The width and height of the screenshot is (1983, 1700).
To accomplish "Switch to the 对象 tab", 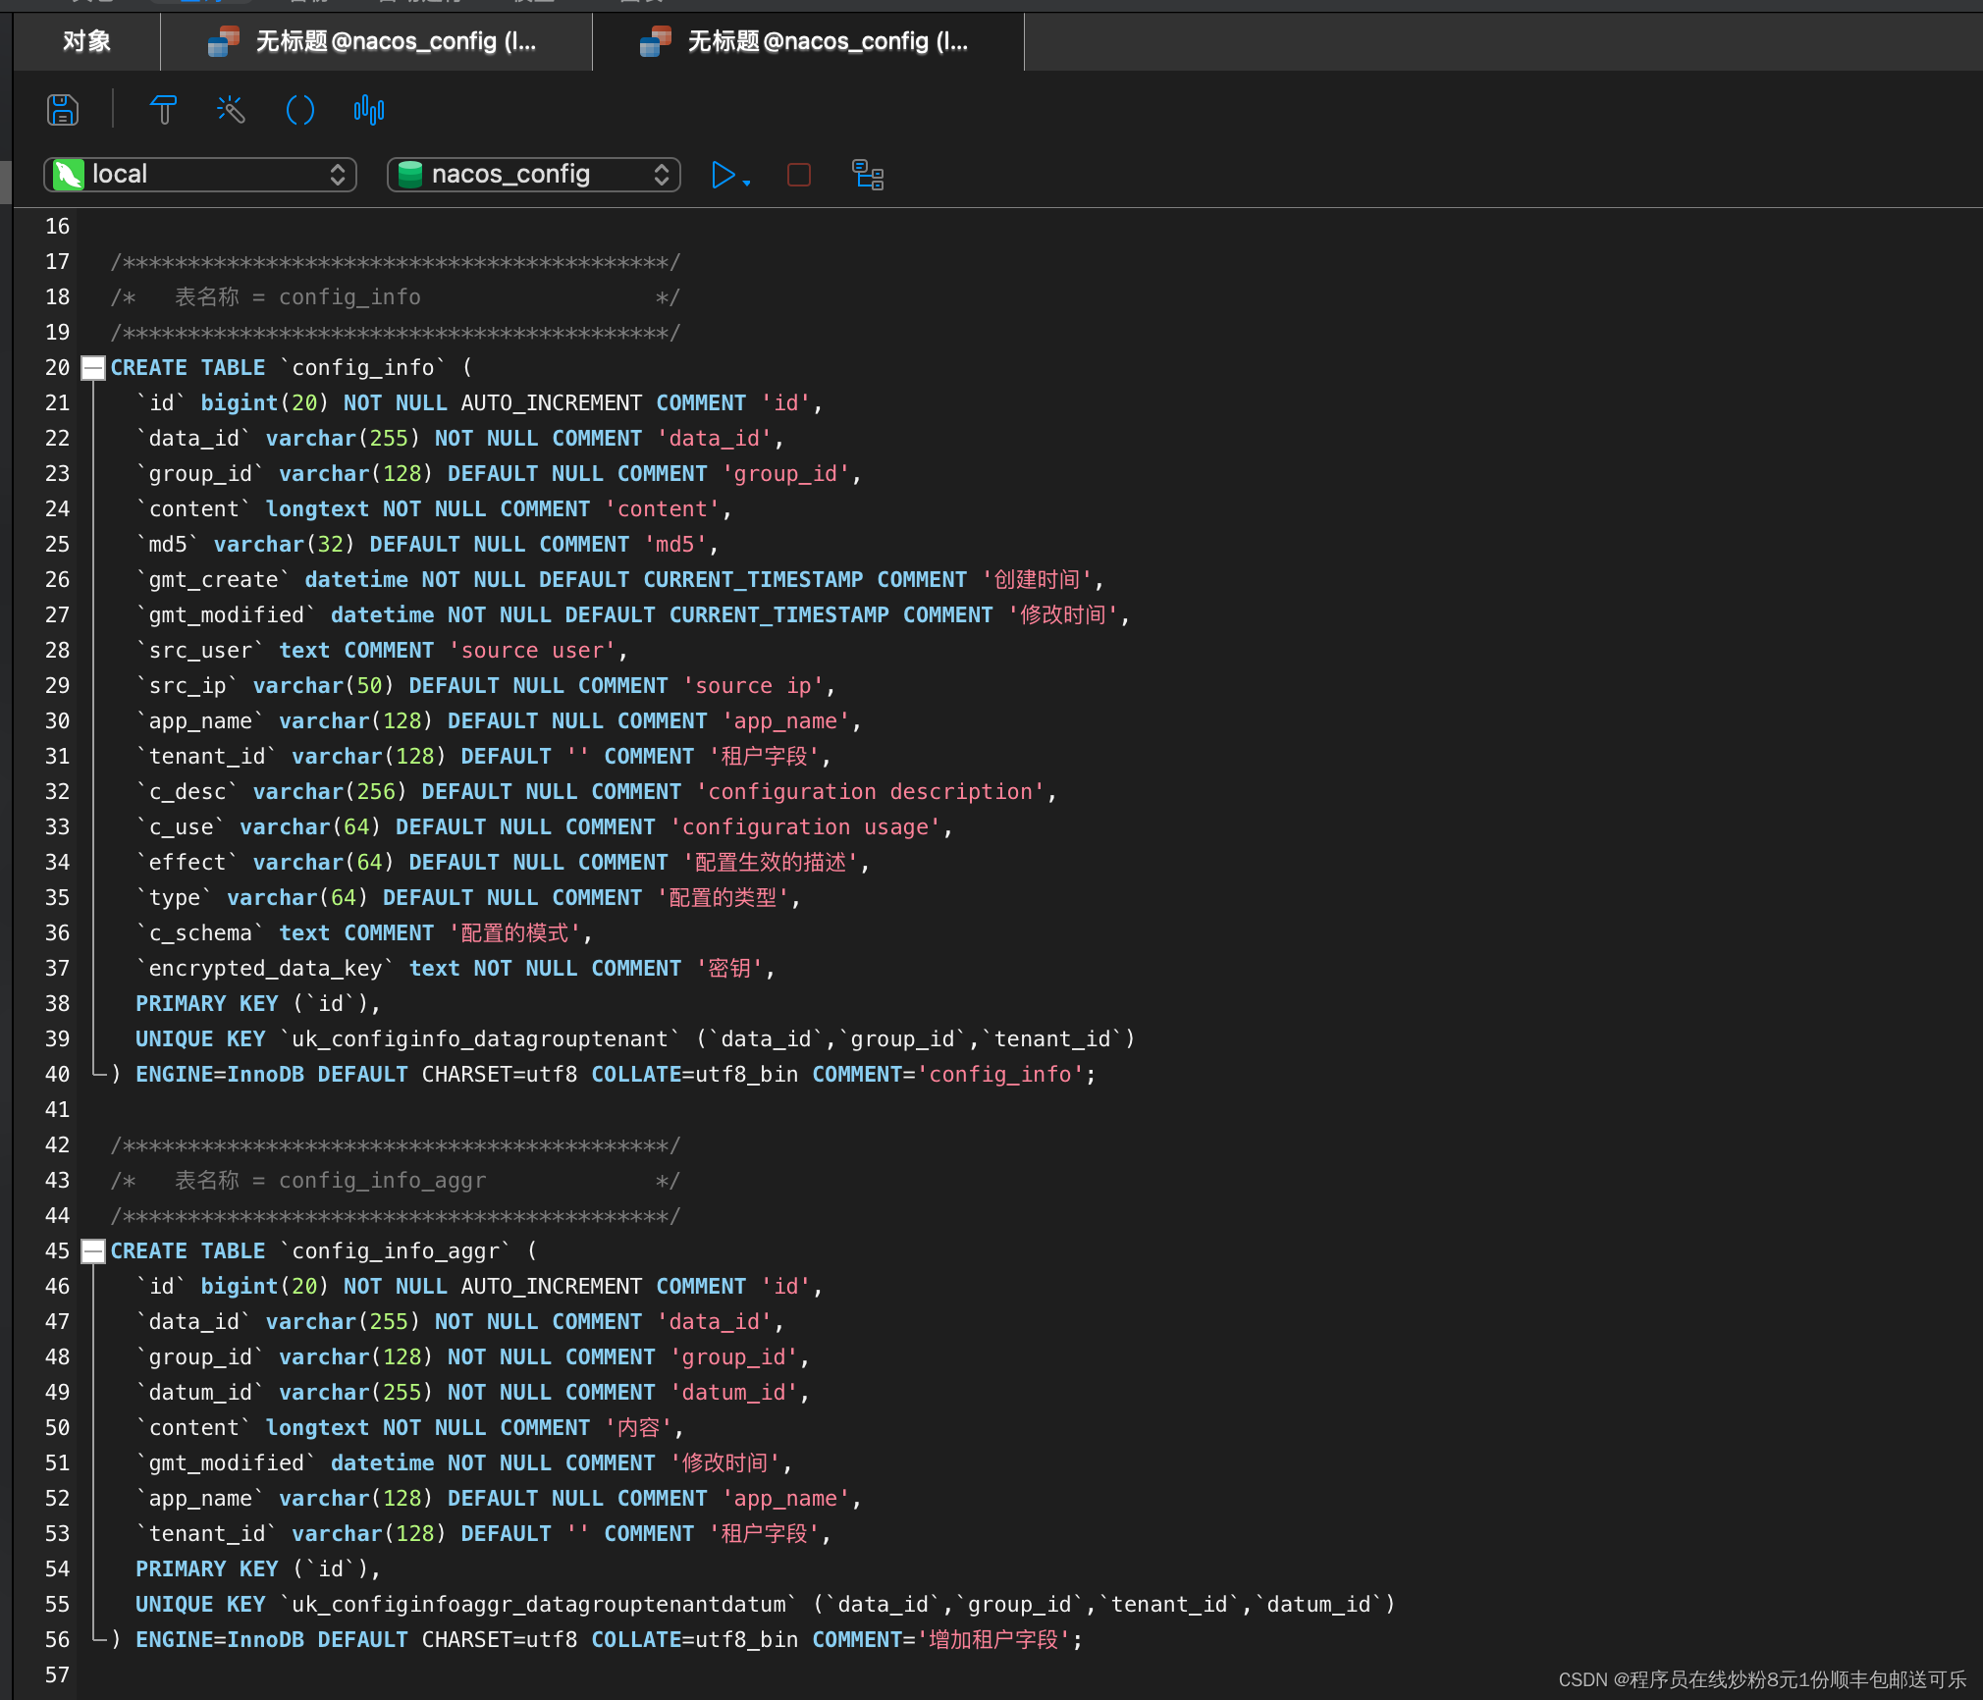I will pos(86,41).
